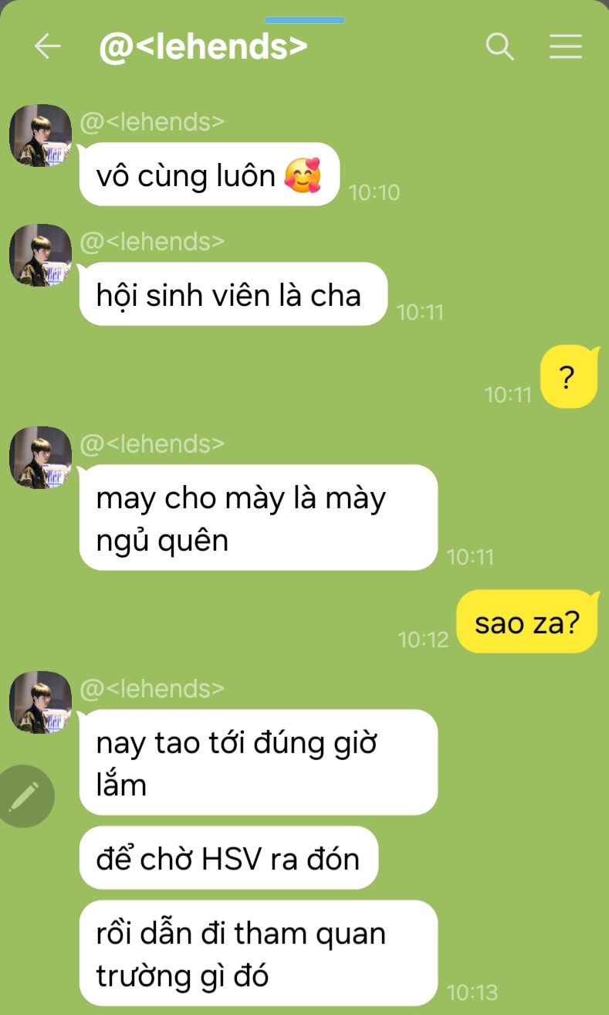Open avatar beside "vô cùng luôn" message
Image resolution: width=609 pixels, height=1015 pixels.
tap(40, 135)
